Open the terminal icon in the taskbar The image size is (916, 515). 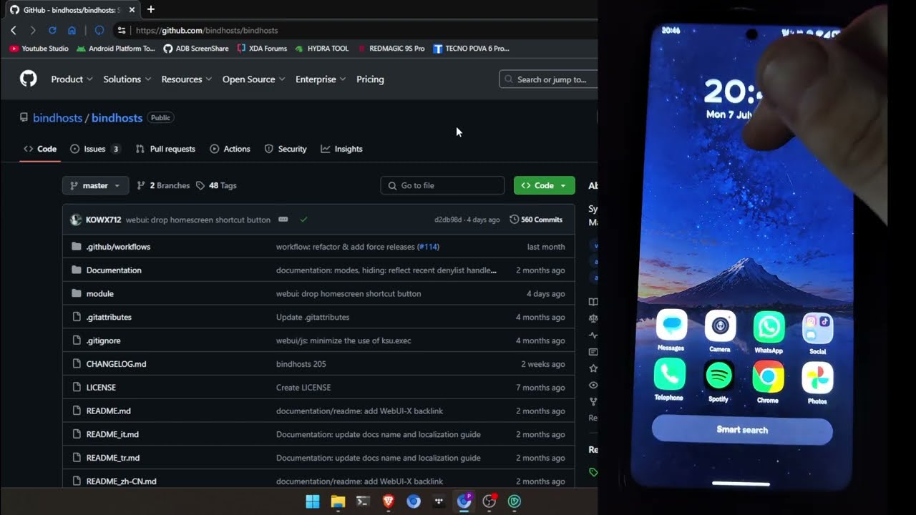coord(363,501)
